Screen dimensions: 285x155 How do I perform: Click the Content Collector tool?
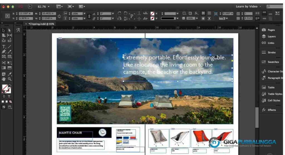coord(4,40)
